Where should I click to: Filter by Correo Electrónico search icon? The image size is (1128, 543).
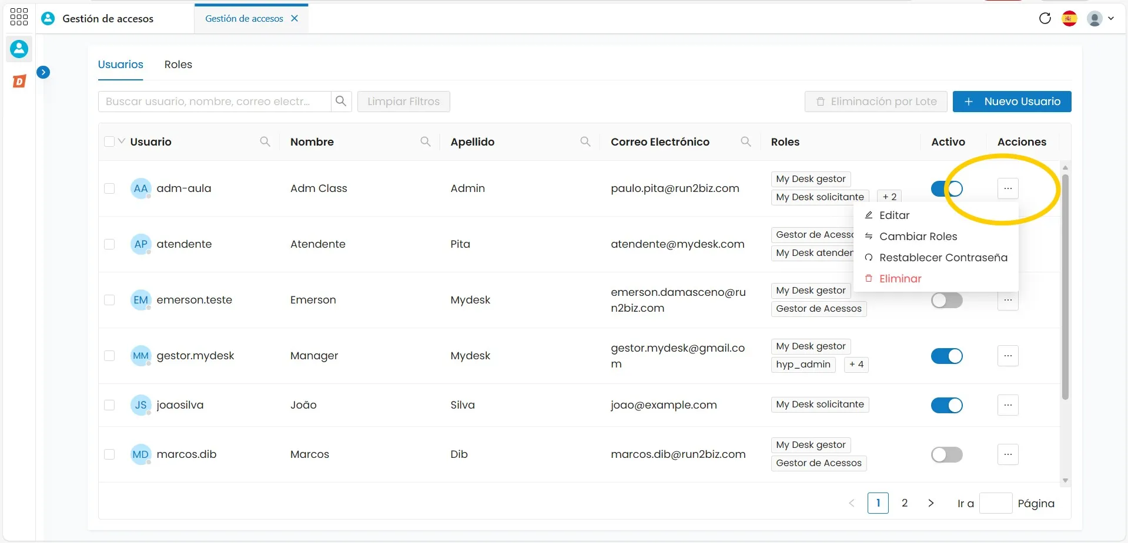click(746, 141)
